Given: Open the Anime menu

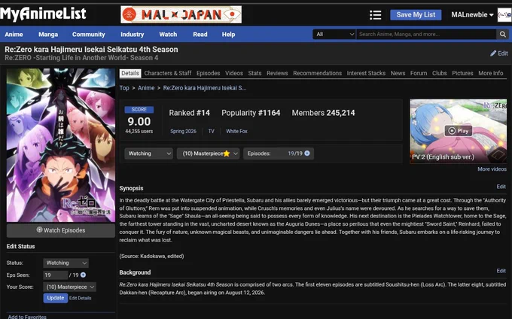Looking at the screenshot, I should pyautogui.click(x=14, y=35).
